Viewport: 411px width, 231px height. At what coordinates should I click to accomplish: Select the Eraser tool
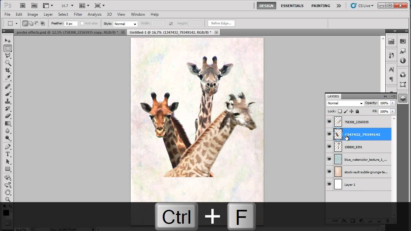tap(8, 116)
